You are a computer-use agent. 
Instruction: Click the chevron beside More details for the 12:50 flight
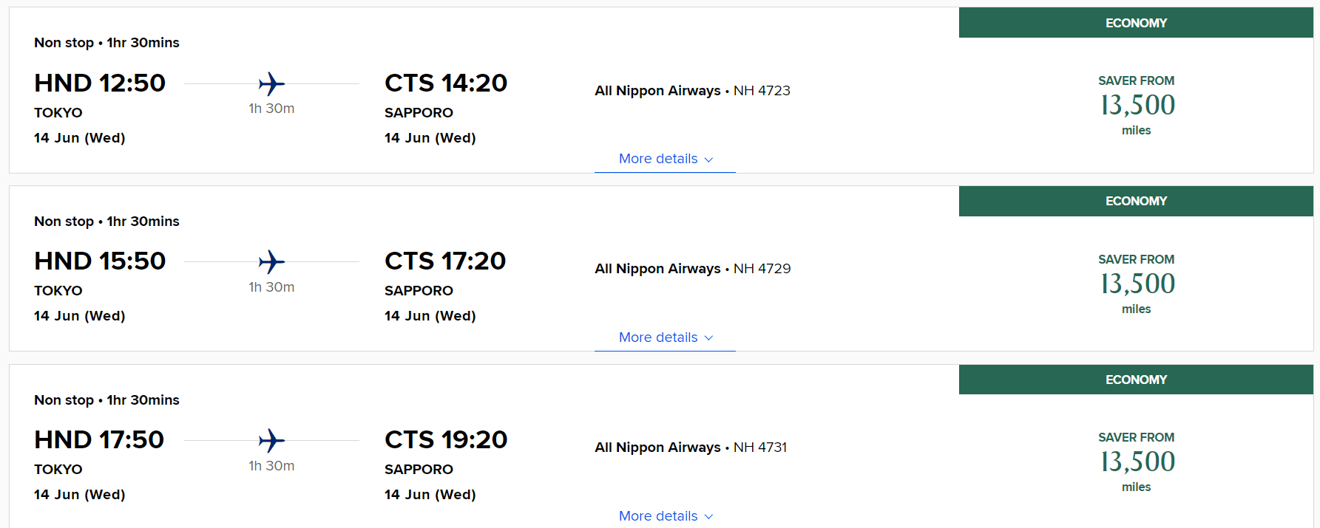(708, 160)
